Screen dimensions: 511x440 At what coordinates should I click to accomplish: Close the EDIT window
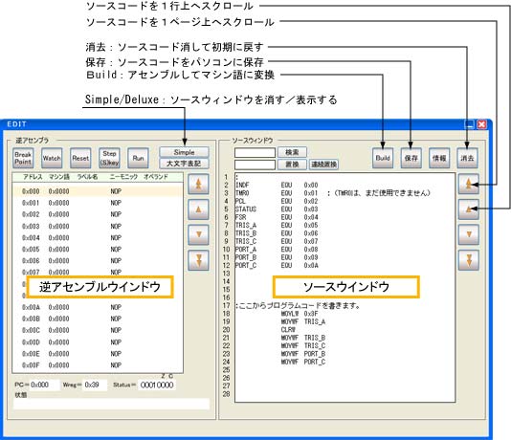tap(481, 124)
